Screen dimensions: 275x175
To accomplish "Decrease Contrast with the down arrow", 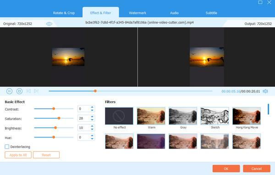I will coord(92,110).
